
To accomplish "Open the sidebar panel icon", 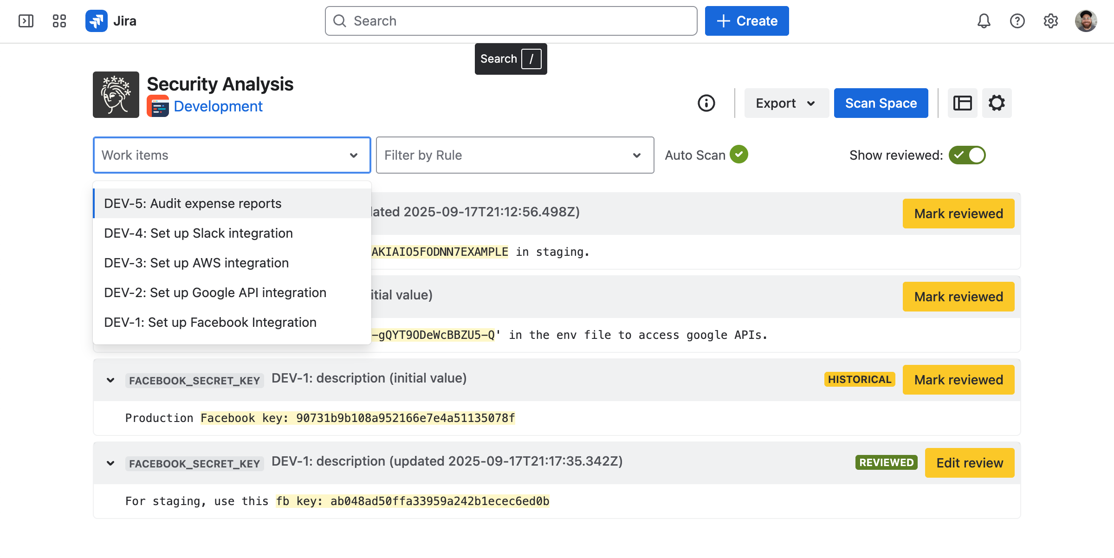I will click(26, 21).
